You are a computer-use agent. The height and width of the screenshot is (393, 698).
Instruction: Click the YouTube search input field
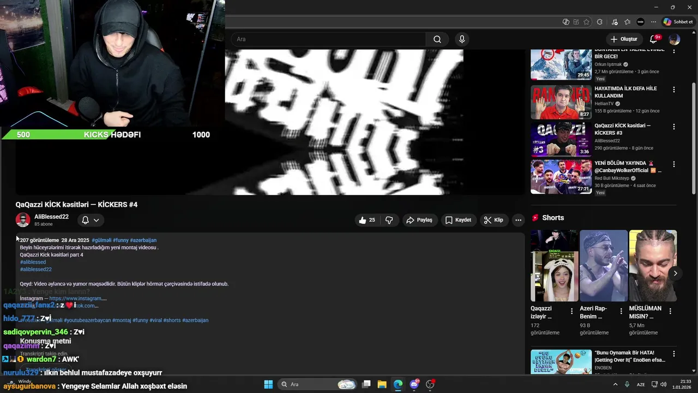click(x=328, y=39)
